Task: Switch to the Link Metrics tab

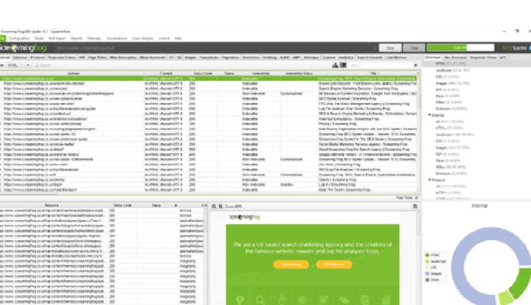Action: [x=396, y=58]
